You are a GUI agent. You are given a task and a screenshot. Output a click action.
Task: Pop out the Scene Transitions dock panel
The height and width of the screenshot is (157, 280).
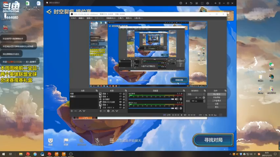pos(205,91)
